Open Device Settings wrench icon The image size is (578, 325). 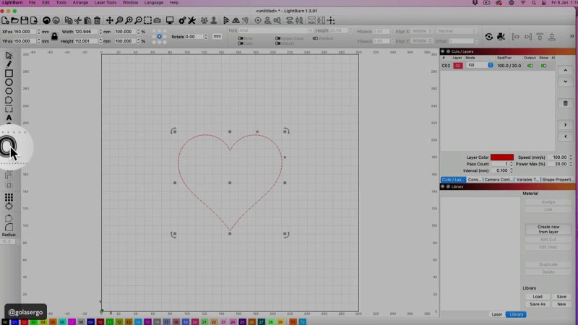pos(191,20)
